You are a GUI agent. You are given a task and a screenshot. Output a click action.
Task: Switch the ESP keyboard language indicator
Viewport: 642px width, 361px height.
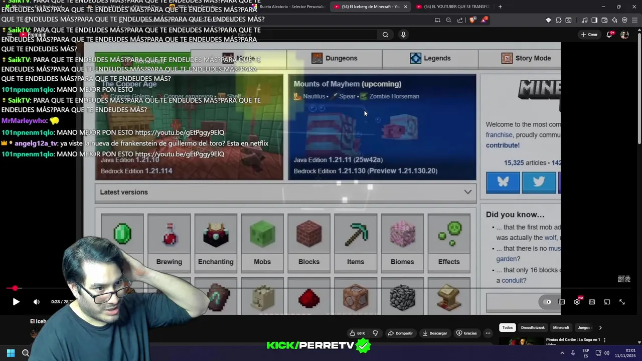pos(586,353)
